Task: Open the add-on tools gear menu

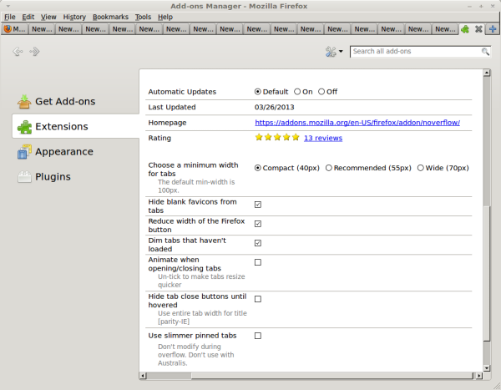Action: coord(334,52)
